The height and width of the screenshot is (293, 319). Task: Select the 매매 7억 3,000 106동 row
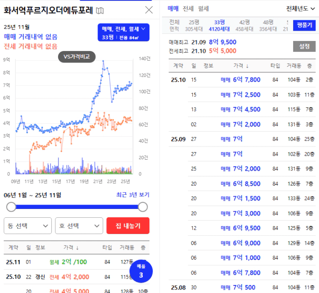[252, 213]
